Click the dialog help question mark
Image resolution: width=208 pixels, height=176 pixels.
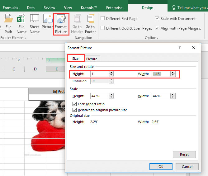(180, 48)
